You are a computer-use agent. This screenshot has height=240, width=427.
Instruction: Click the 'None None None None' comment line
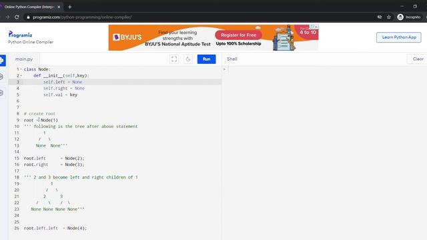coord(57,209)
